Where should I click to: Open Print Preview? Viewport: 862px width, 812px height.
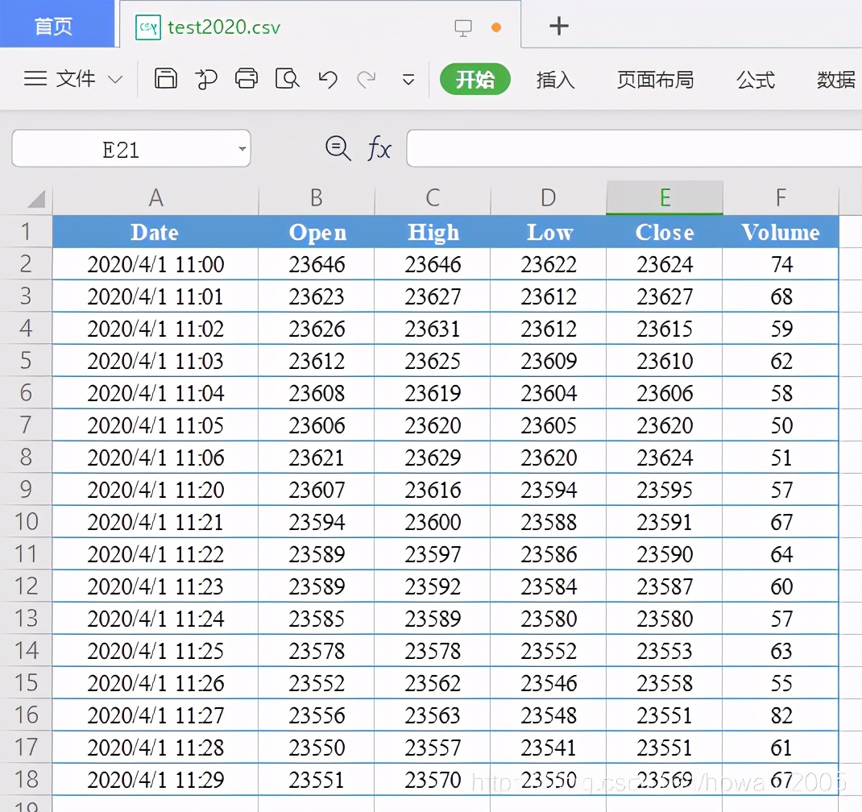point(287,80)
